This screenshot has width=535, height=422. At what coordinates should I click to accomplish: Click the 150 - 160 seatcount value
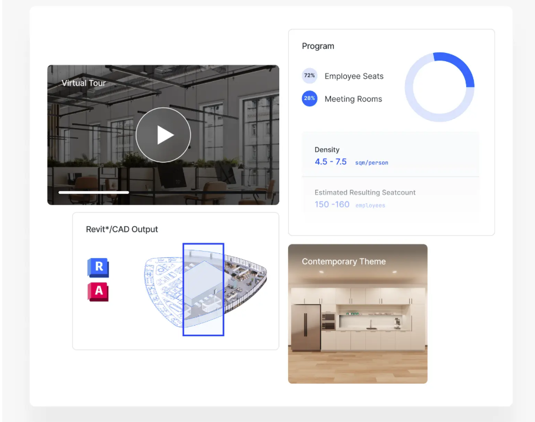coord(333,205)
